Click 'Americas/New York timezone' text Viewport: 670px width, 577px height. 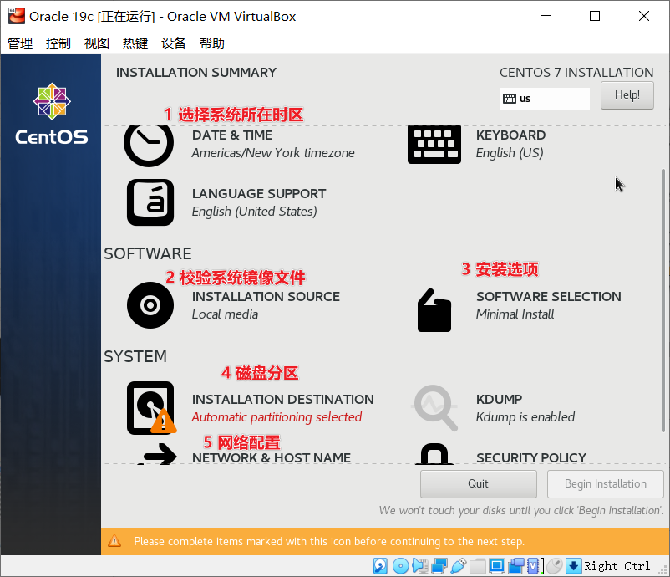coord(273,153)
